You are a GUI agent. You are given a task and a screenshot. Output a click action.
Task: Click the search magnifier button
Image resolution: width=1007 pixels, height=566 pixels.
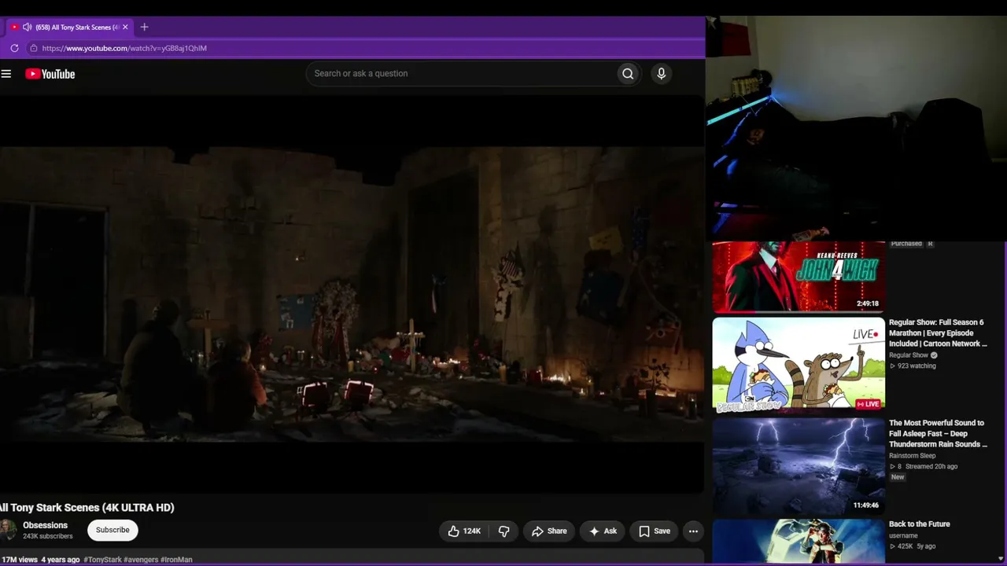click(x=628, y=74)
